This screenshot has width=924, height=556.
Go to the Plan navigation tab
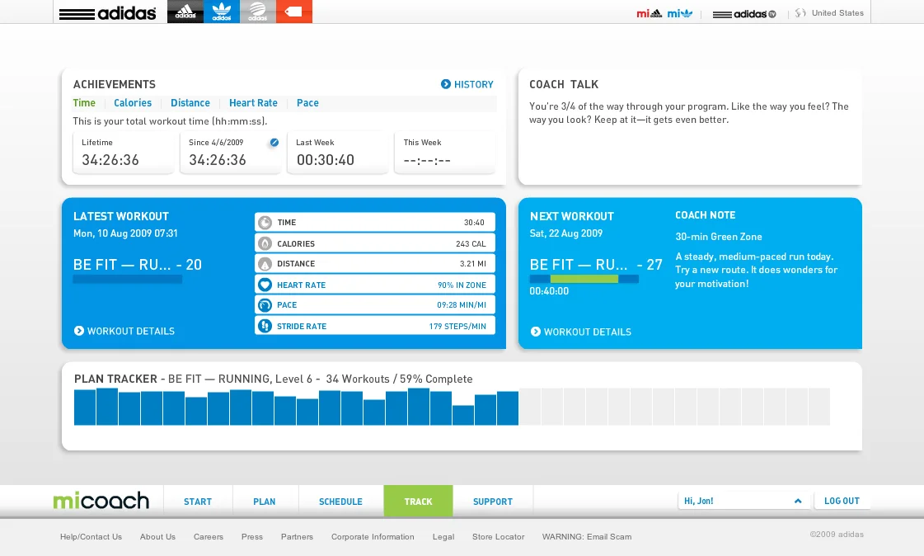click(264, 502)
